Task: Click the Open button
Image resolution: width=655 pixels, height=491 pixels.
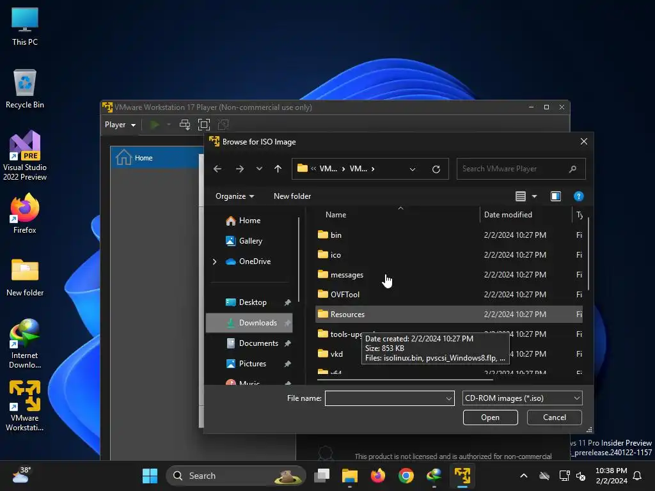Action: click(x=491, y=417)
